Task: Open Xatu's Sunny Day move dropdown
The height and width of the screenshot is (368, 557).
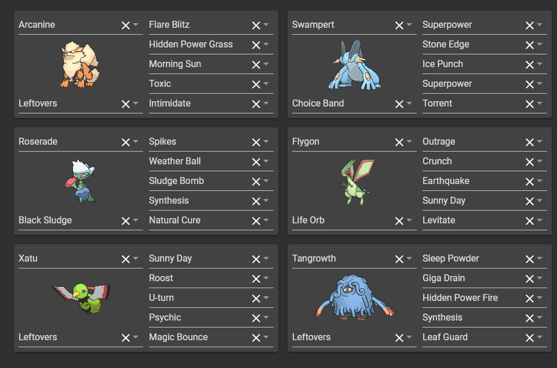Action: click(265, 259)
